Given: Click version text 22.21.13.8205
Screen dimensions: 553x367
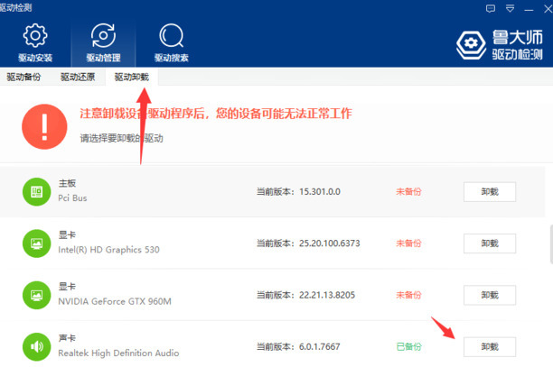Looking at the screenshot, I should [327, 295].
